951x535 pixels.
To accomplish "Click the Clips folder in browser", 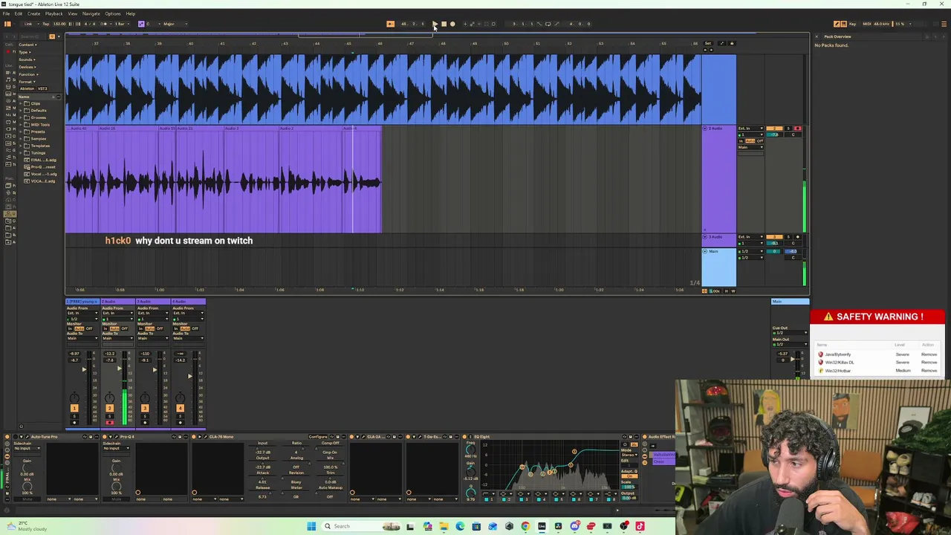I will [37, 103].
